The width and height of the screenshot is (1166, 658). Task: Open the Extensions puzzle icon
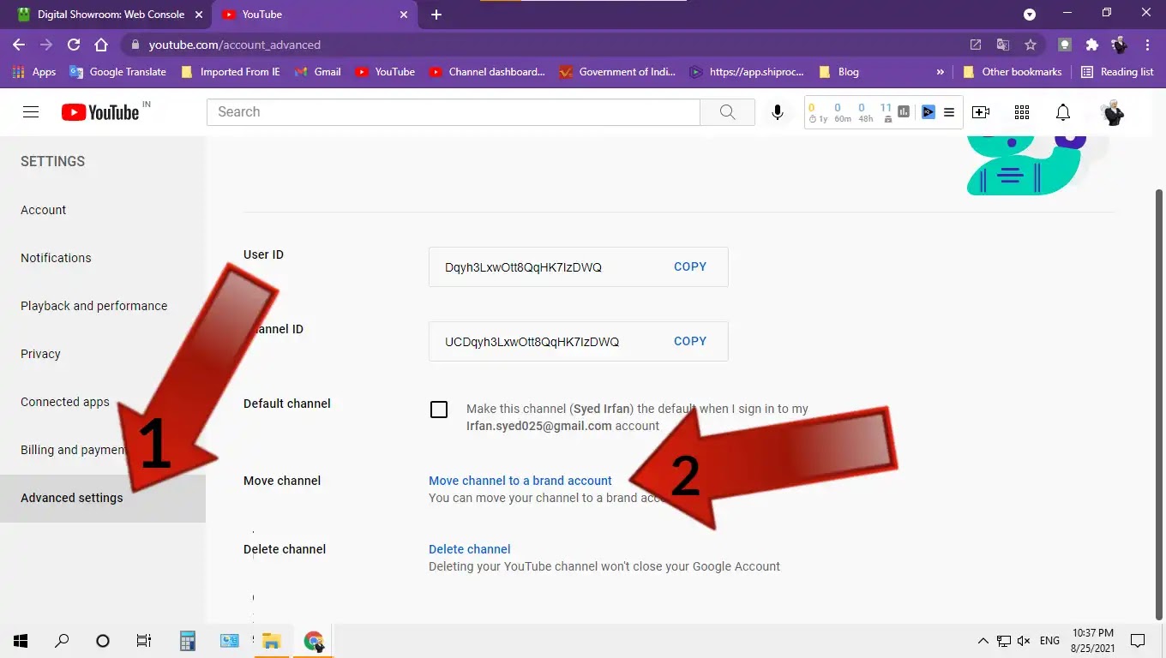pyautogui.click(x=1091, y=45)
